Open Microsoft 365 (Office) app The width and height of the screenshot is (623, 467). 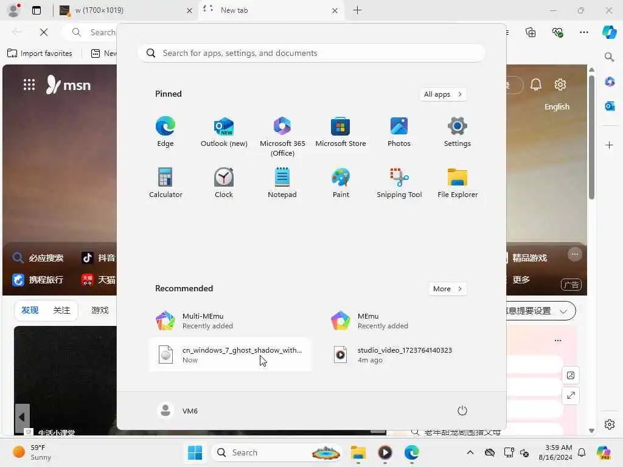pyautogui.click(x=282, y=136)
